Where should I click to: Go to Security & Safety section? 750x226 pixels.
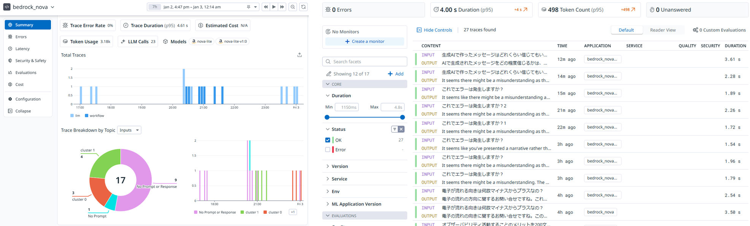pyautogui.click(x=30, y=60)
